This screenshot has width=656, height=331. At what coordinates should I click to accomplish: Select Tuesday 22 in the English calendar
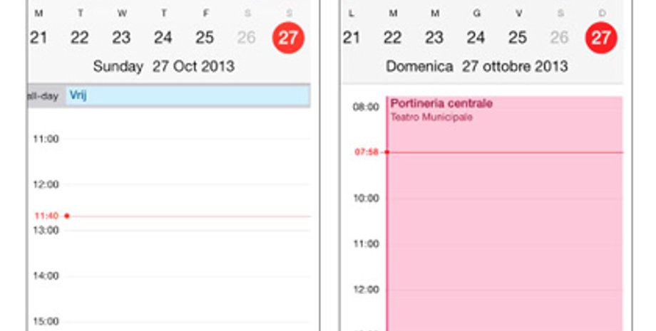coord(80,38)
